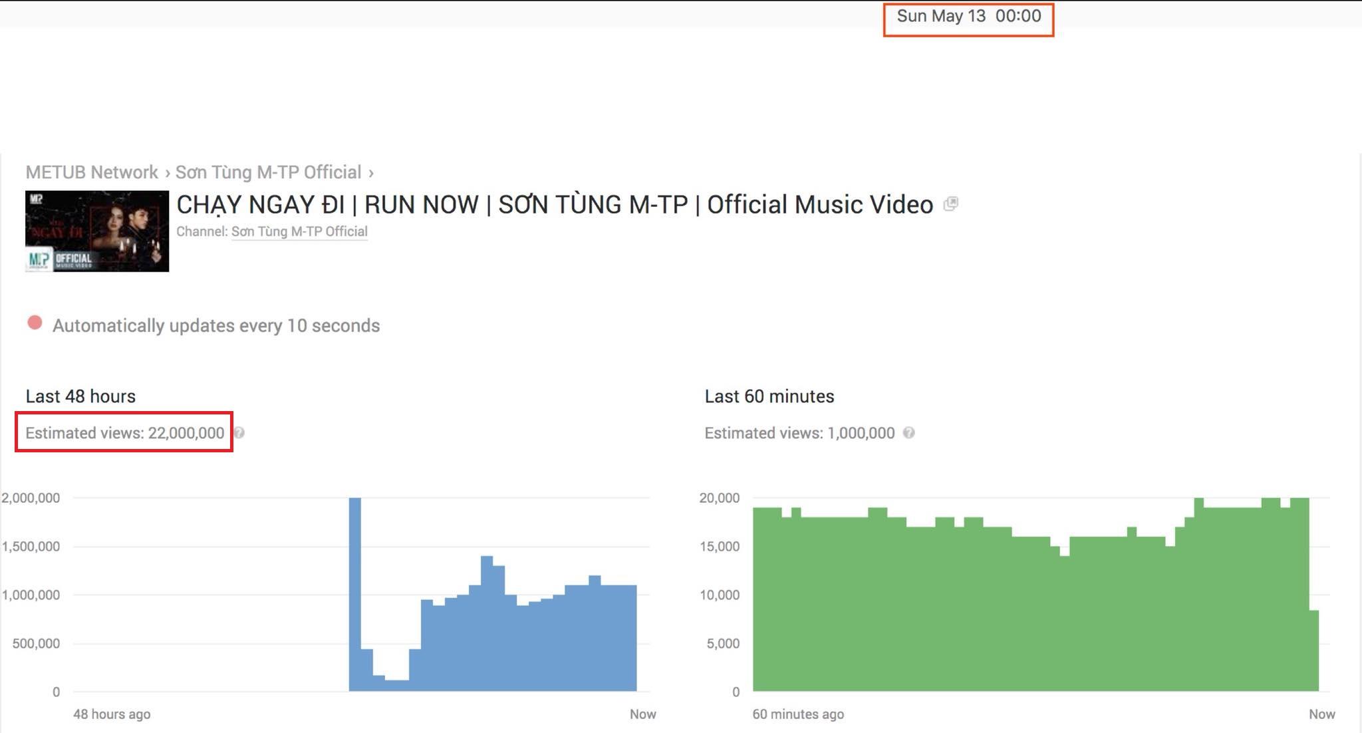Screen dimensions: 1362x733
Task: Click help icon beside 22,000,000 estimated views
Action: coord(239,433)
